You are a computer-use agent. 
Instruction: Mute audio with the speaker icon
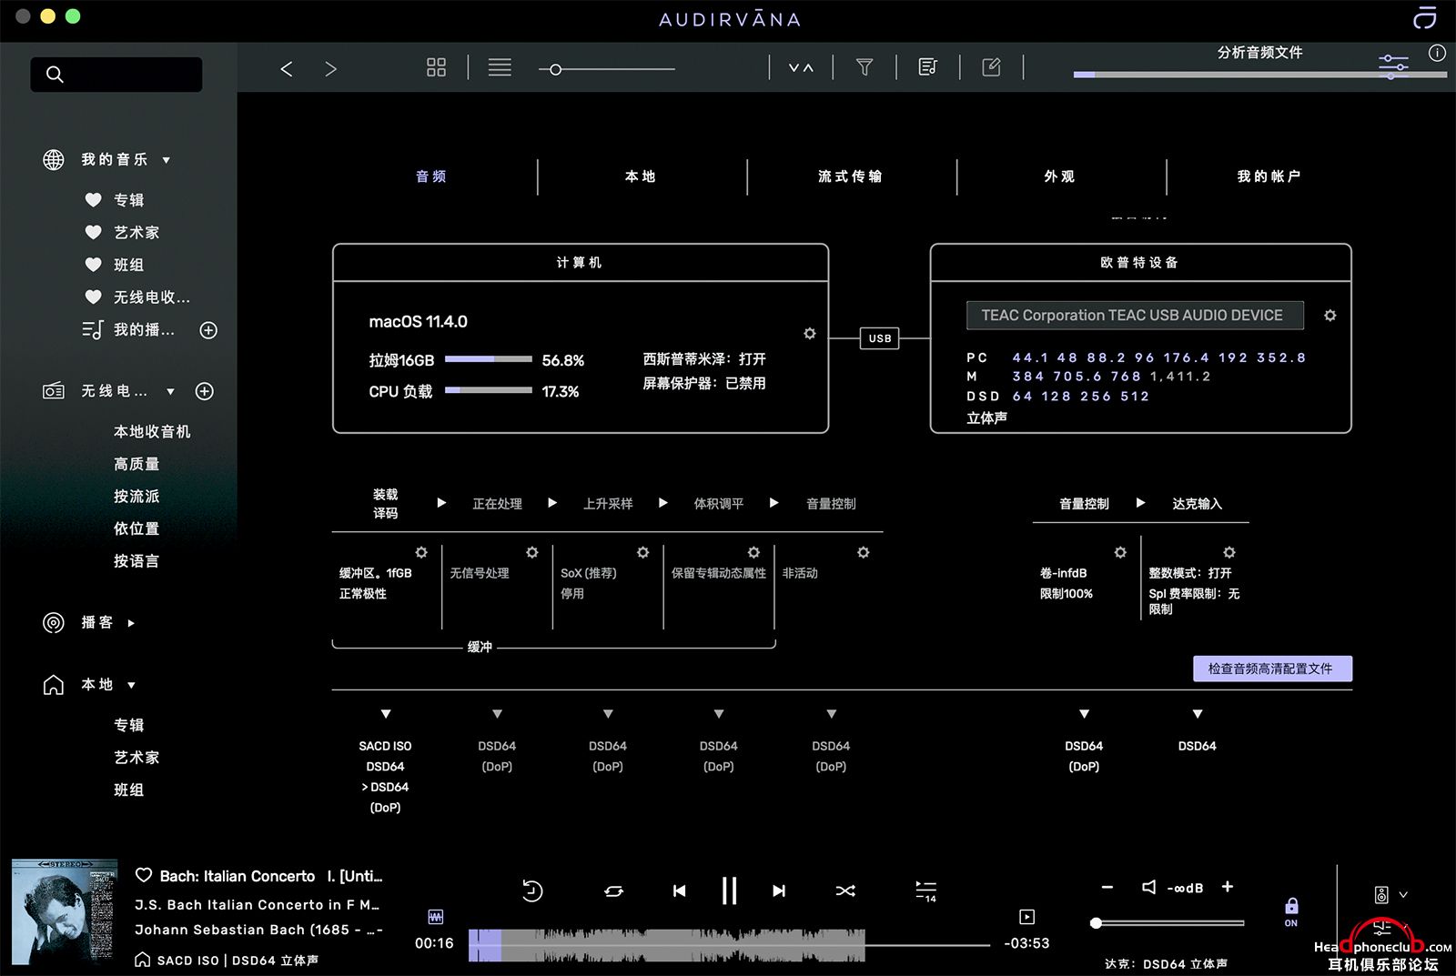(x=1149, y=887)
